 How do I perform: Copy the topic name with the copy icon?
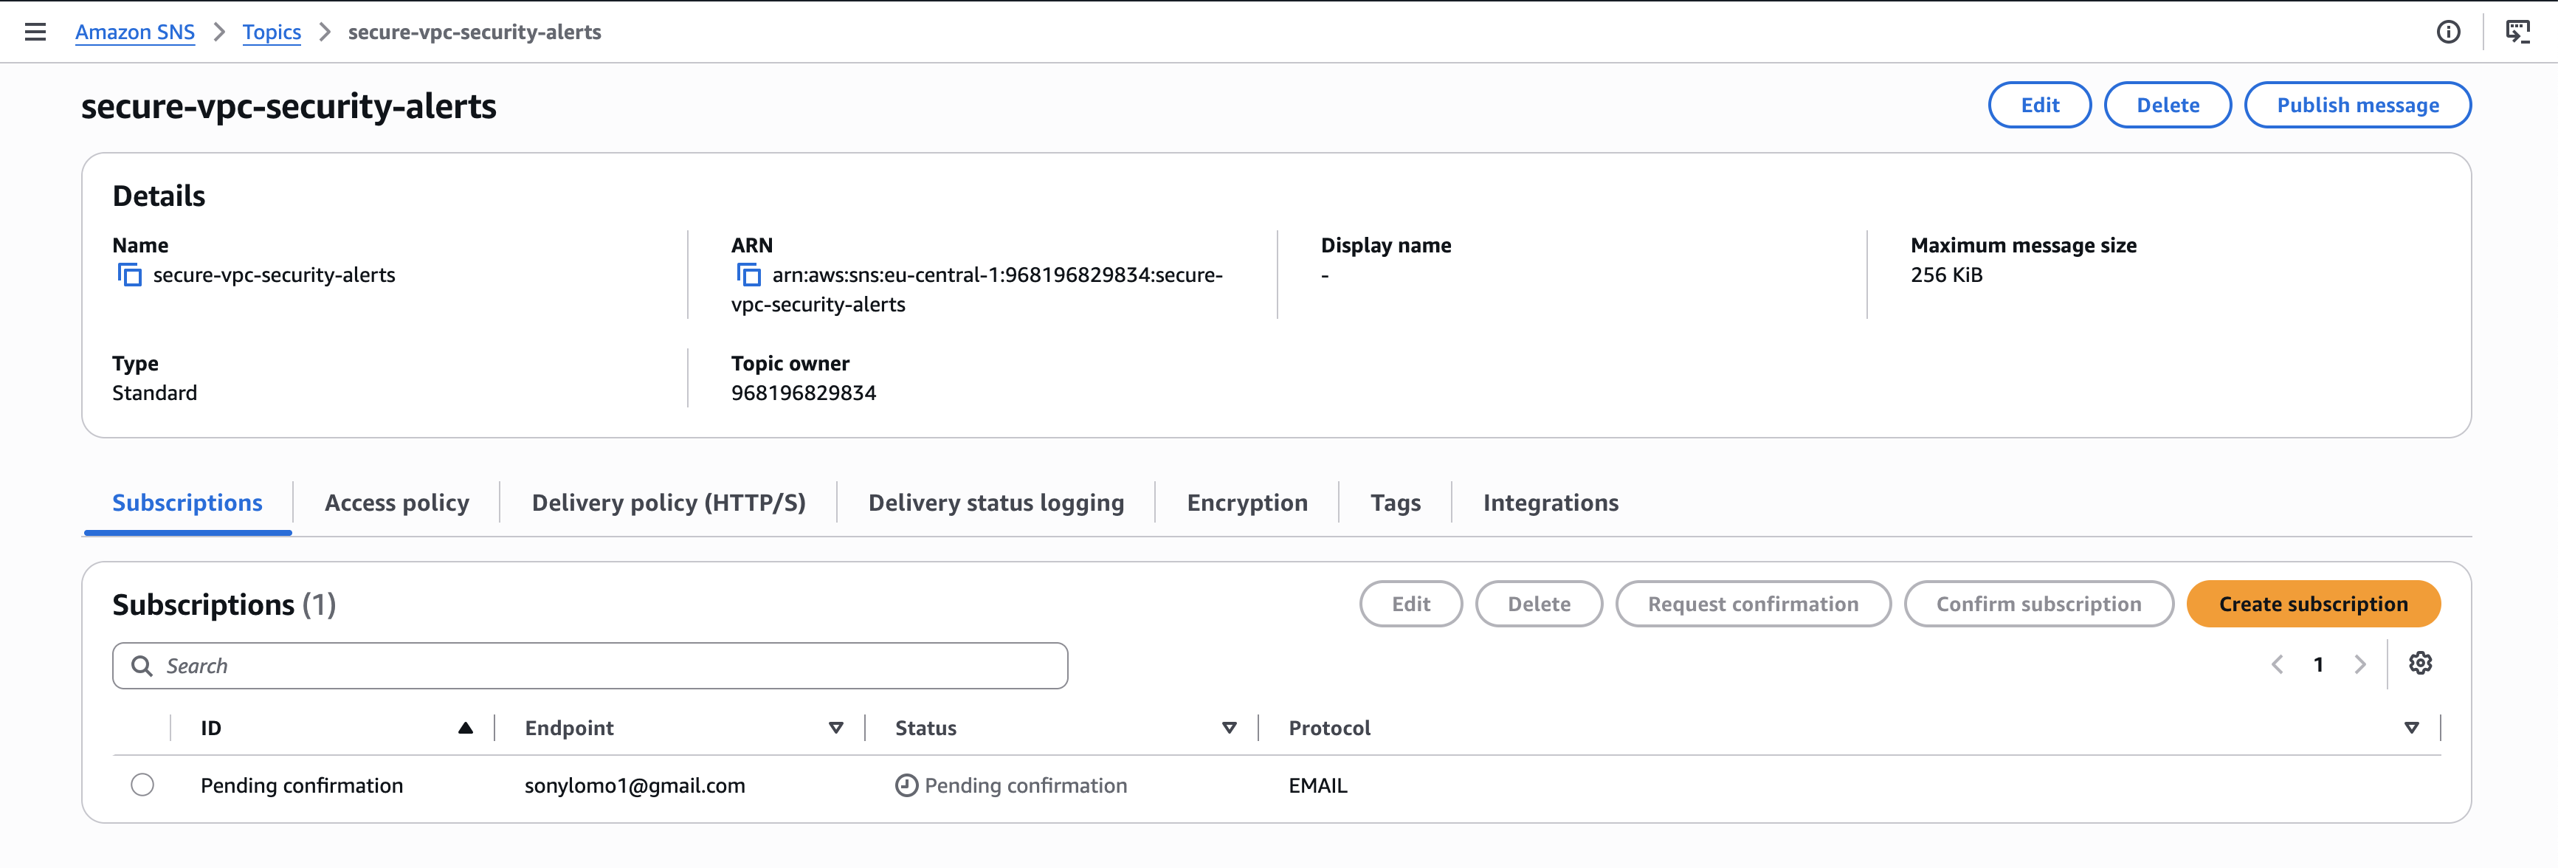point(130,275)
